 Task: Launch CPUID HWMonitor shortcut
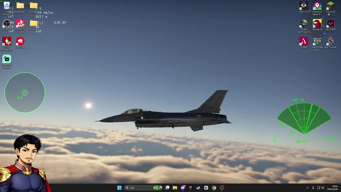click(x=7, y=44)
